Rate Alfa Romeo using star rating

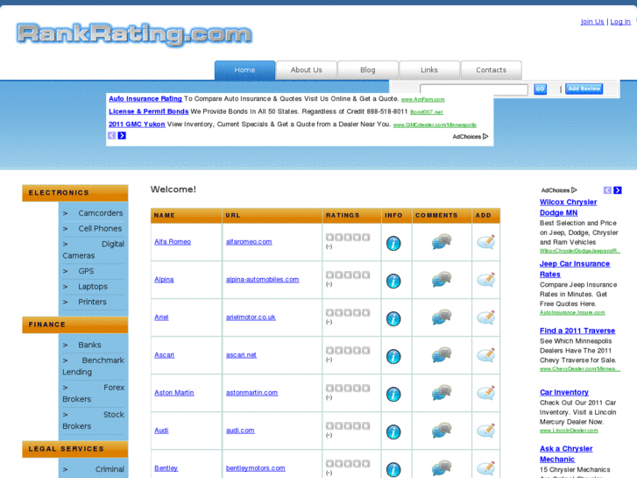[348, 237]
